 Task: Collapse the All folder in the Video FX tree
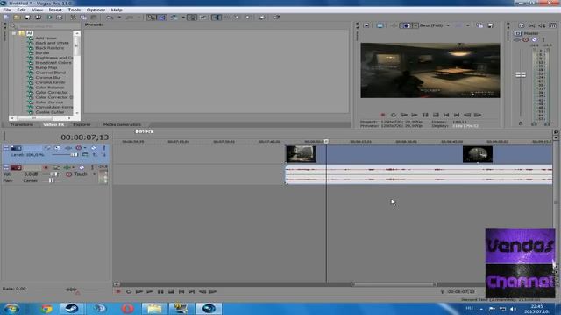(14, 33)
